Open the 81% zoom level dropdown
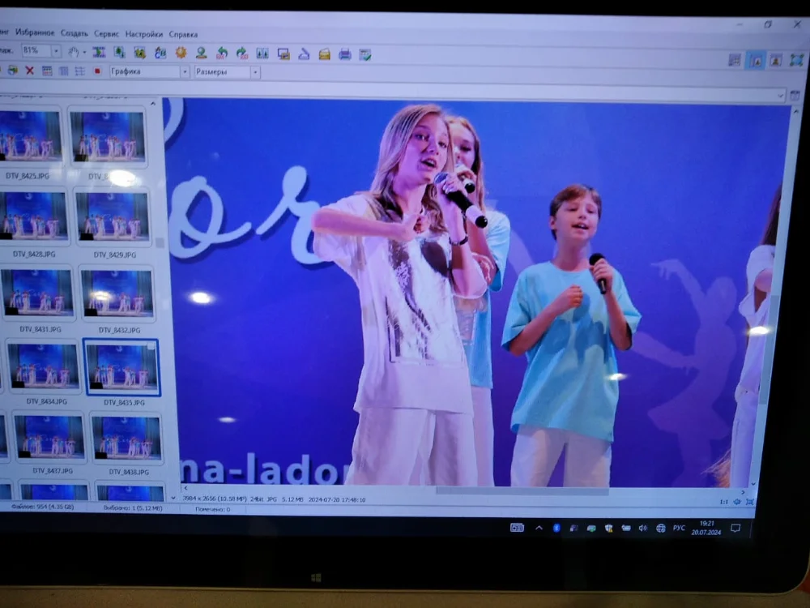The image size is (810, 608). pyautogui.click(x=56, y=51)
